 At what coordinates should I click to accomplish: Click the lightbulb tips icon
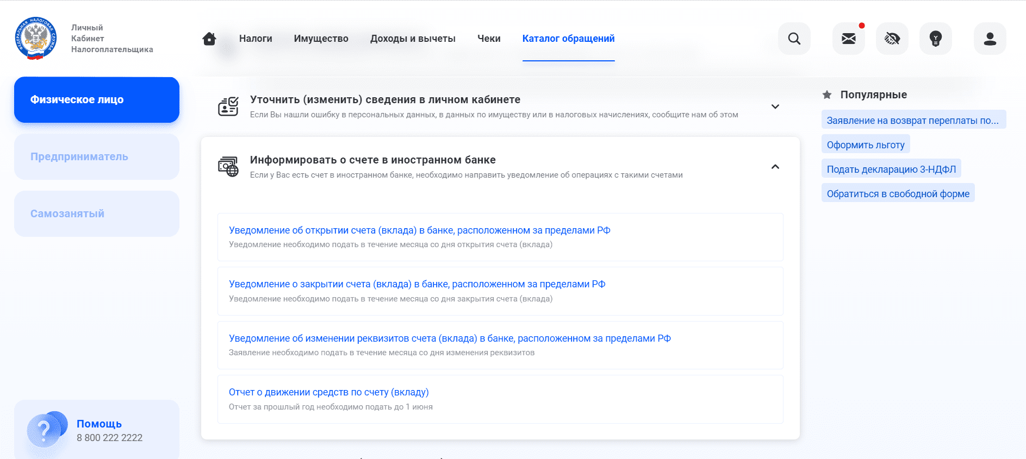tap(935, 39)
